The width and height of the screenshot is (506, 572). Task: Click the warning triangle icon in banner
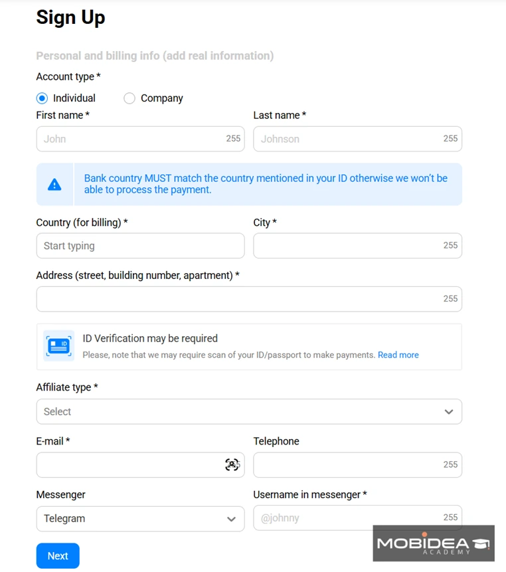pos(54,185)
